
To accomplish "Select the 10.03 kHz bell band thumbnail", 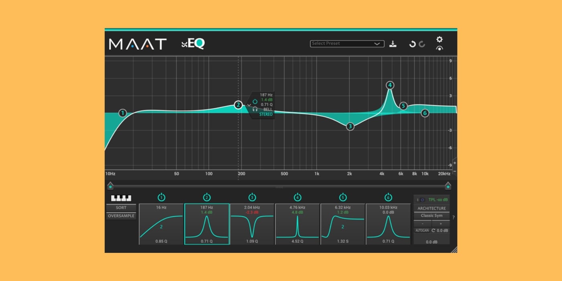I will pyautogui.click(x=388, y=224).
